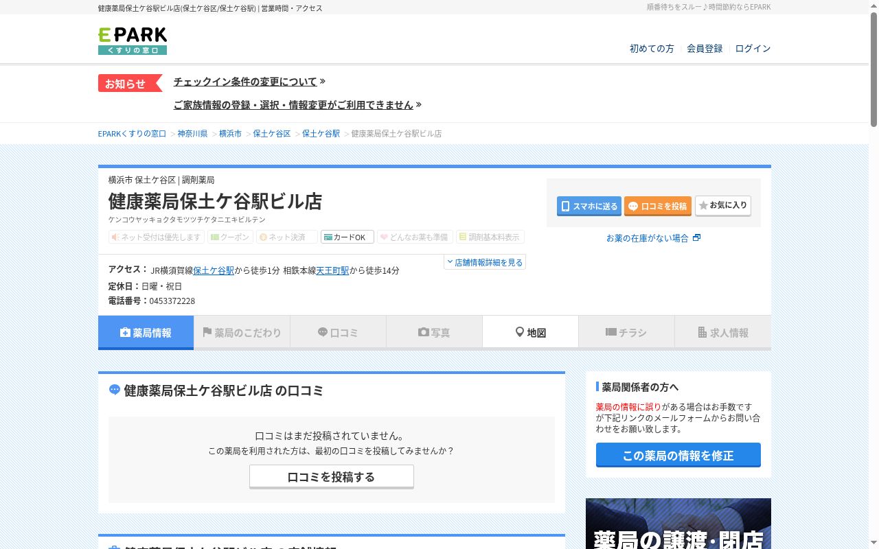879x549 pixels.
Task: Add pharmacy with お気に入り star button
Action: pyautogui.click(x=723, y=205)
